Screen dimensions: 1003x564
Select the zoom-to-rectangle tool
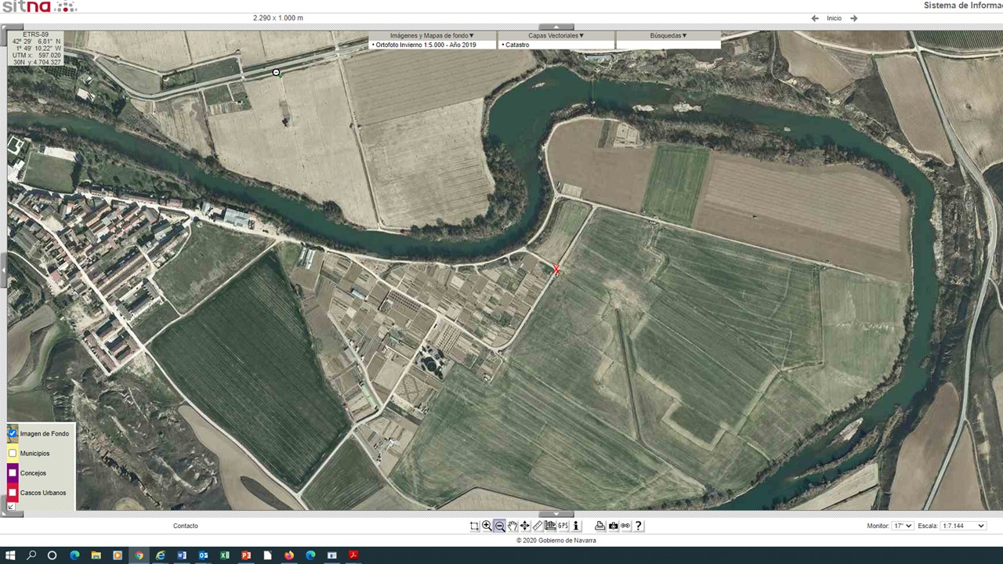474,526
